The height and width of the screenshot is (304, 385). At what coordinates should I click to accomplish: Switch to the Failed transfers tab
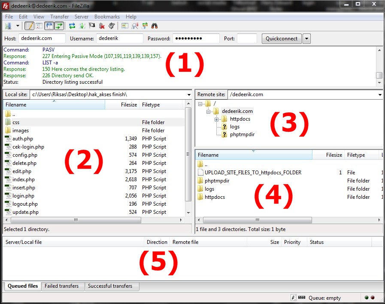62,286
